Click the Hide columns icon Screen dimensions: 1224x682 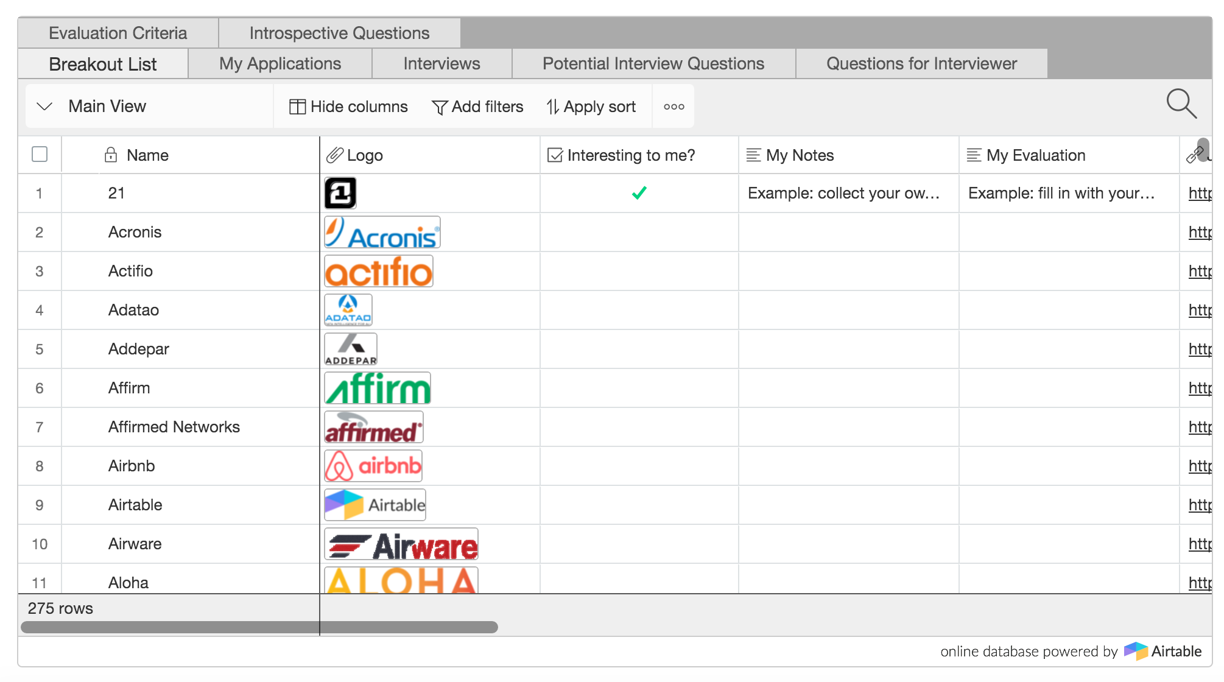coord(297,106)
